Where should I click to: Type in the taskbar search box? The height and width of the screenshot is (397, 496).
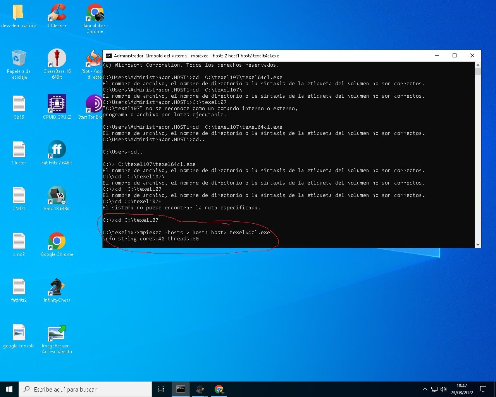click(x=85, y=389)
